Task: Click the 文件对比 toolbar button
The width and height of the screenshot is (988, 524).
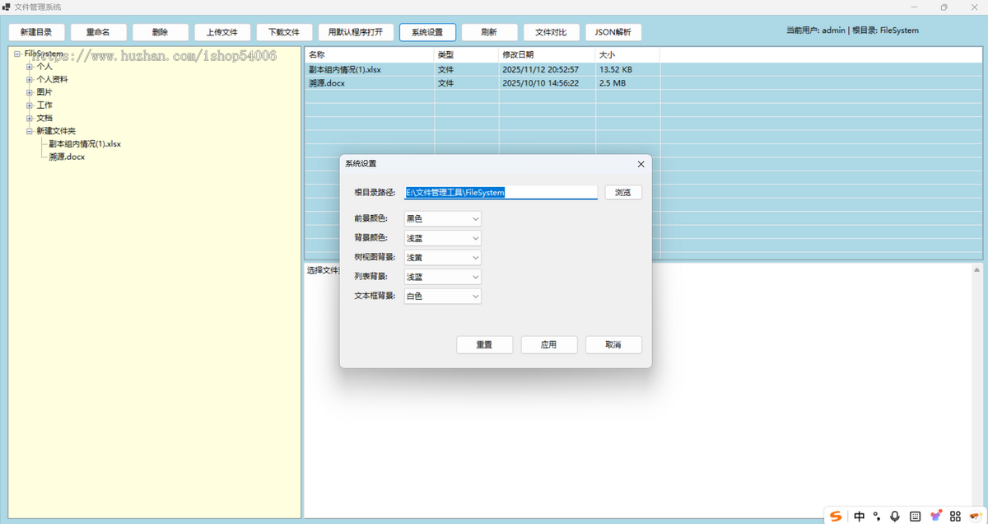Action: 551,32
